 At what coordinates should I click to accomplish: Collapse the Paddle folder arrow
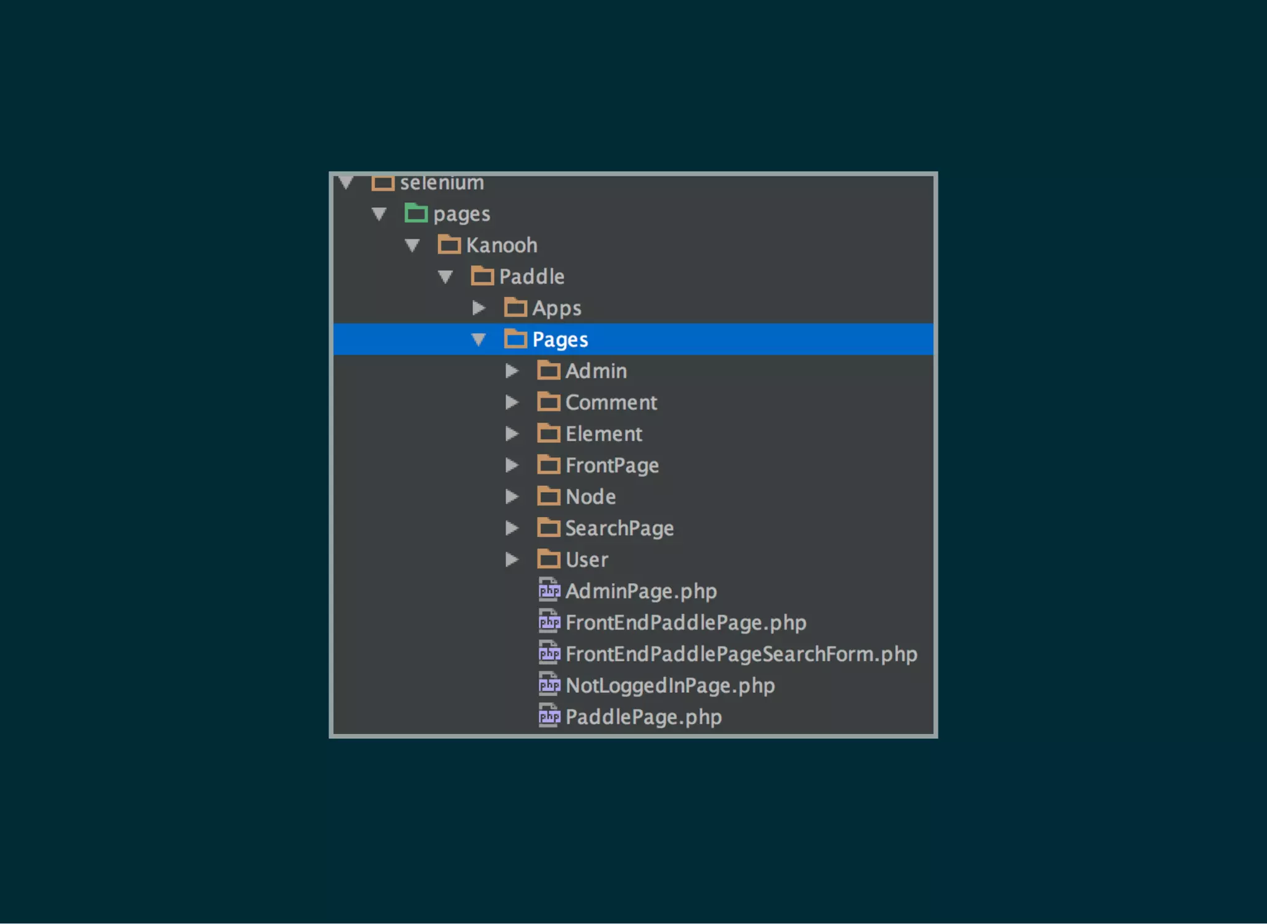445,276
